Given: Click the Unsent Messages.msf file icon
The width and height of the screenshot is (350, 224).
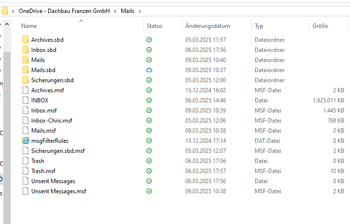Looking at the screenshot, I should [26, 191].
